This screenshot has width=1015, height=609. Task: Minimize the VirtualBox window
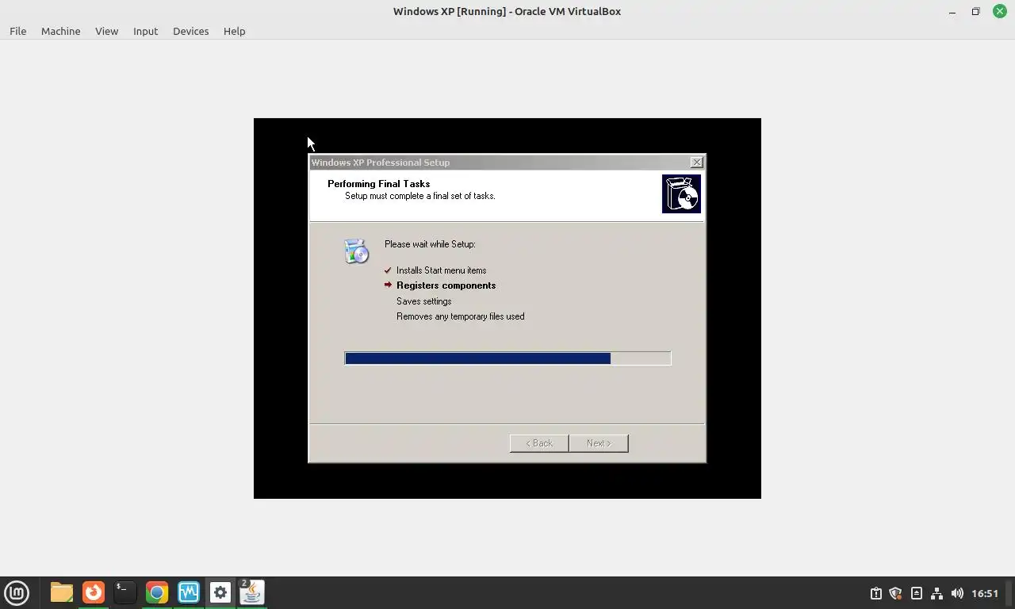point(952,11)
